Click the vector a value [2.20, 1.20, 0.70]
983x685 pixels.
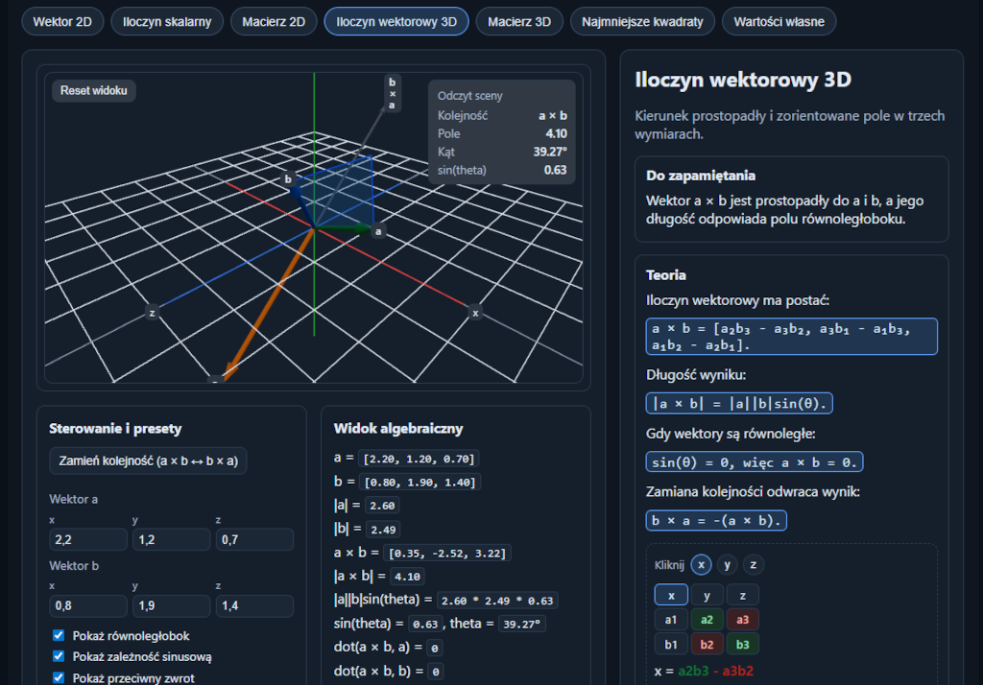point(420,459)
